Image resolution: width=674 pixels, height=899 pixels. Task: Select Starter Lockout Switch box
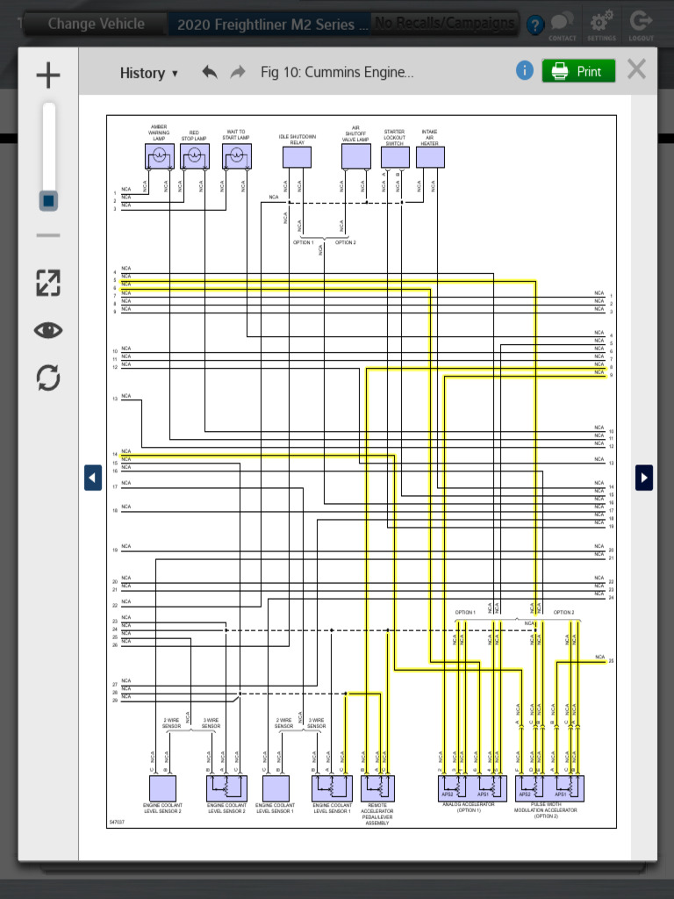[x=396, y=157]
